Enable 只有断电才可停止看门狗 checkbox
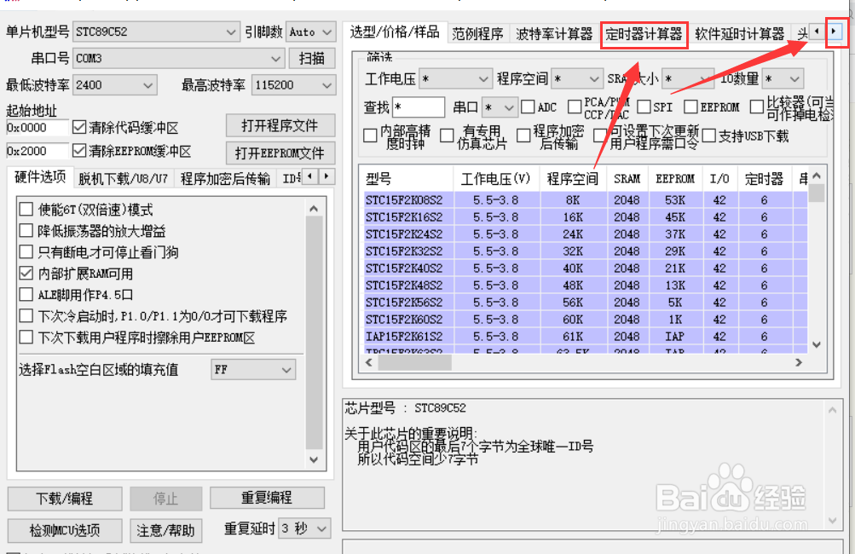 (x=26, y=252)
